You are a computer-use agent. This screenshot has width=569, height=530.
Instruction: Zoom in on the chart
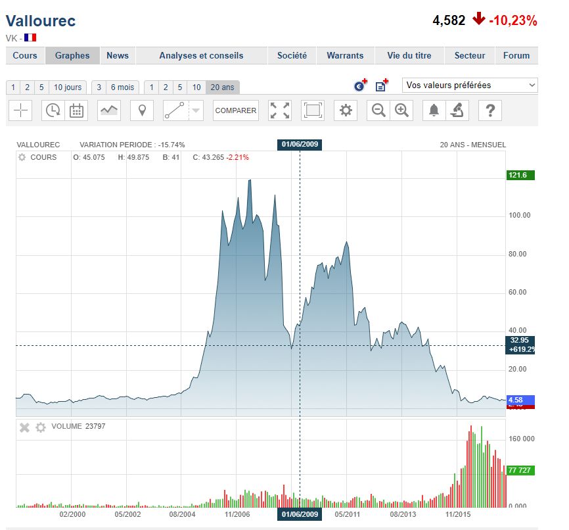[401, 110]
